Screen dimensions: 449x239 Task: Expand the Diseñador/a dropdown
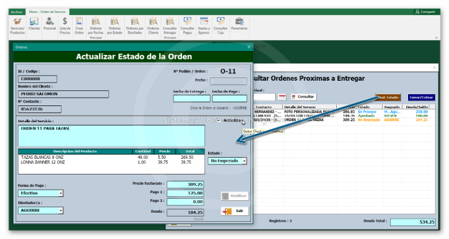click(x=61, y=210)
